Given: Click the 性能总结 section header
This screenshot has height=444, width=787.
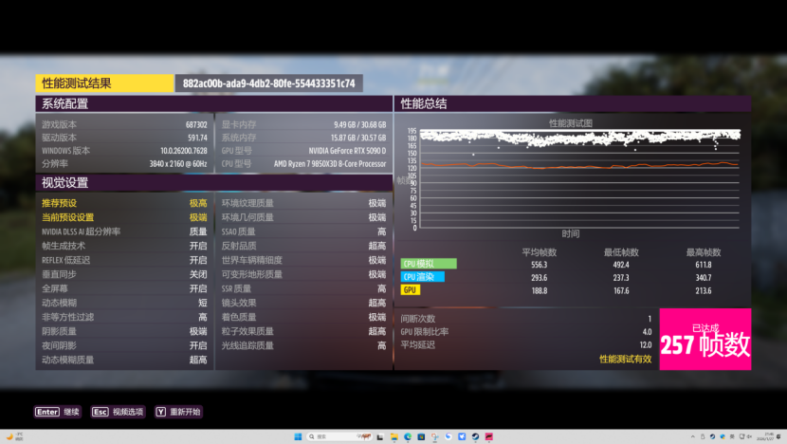Looking at the screenshot, I should [x=425, y=103].
